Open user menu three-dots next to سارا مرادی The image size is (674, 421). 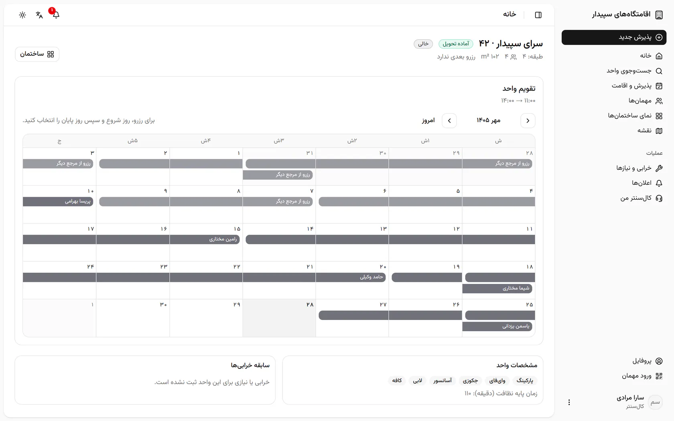pos(569,402)
